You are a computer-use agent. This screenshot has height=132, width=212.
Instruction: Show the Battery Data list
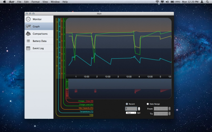[x=39, y=41]
